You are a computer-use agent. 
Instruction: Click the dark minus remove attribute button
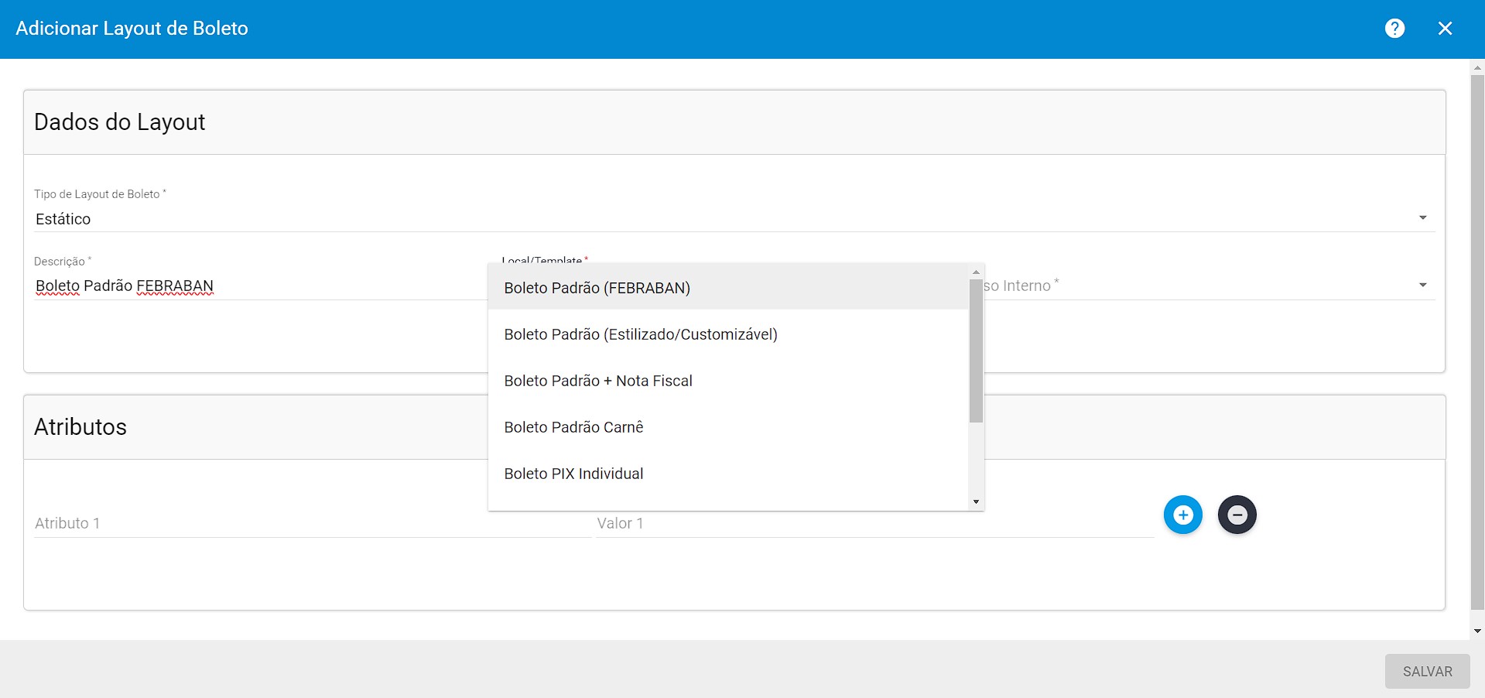(x=1237, y=515)
